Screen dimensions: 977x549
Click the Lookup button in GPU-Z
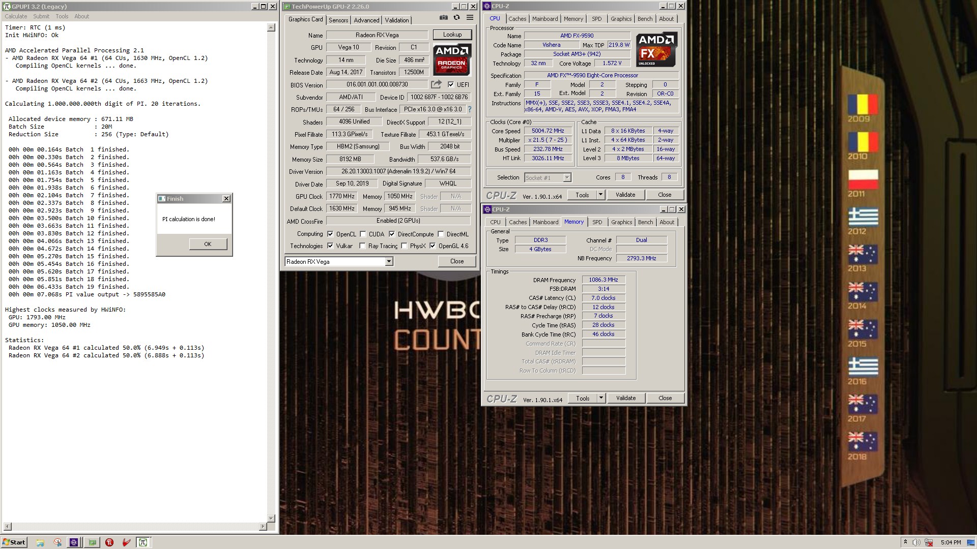(x=452, y=35)
